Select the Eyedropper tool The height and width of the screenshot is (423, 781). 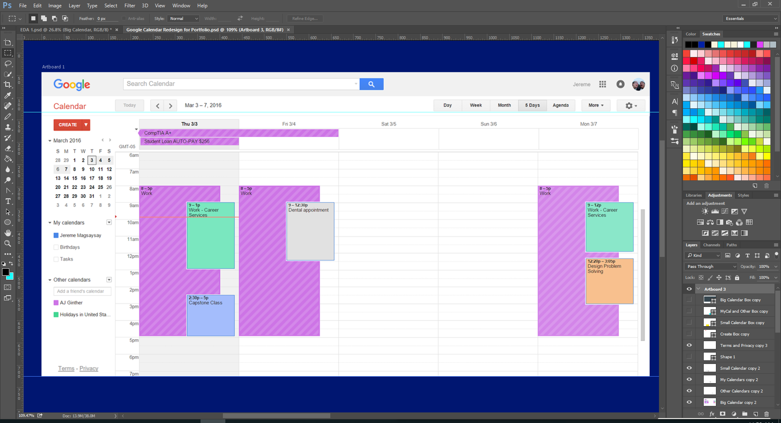[x=8, y=95]
